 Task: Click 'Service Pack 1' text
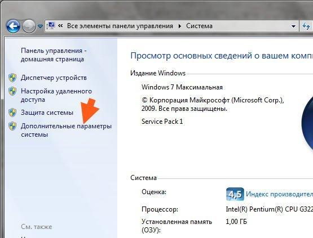coord(162,122)
